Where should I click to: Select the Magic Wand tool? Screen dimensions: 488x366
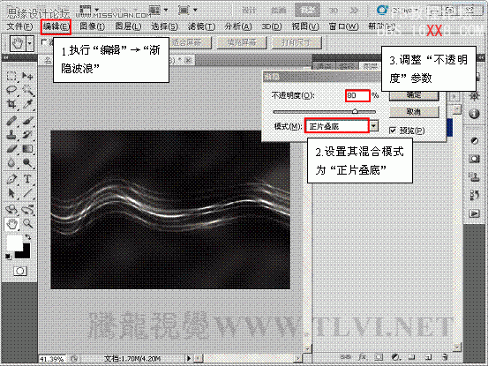[27, 90]
